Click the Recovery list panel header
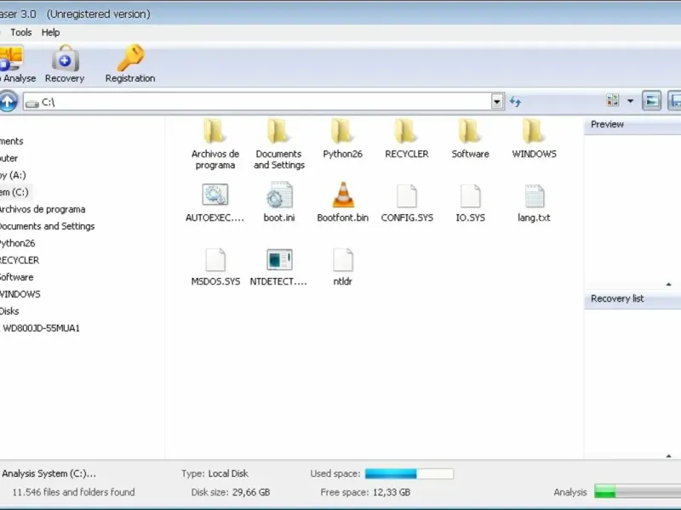681x510 pixels. 632,299
